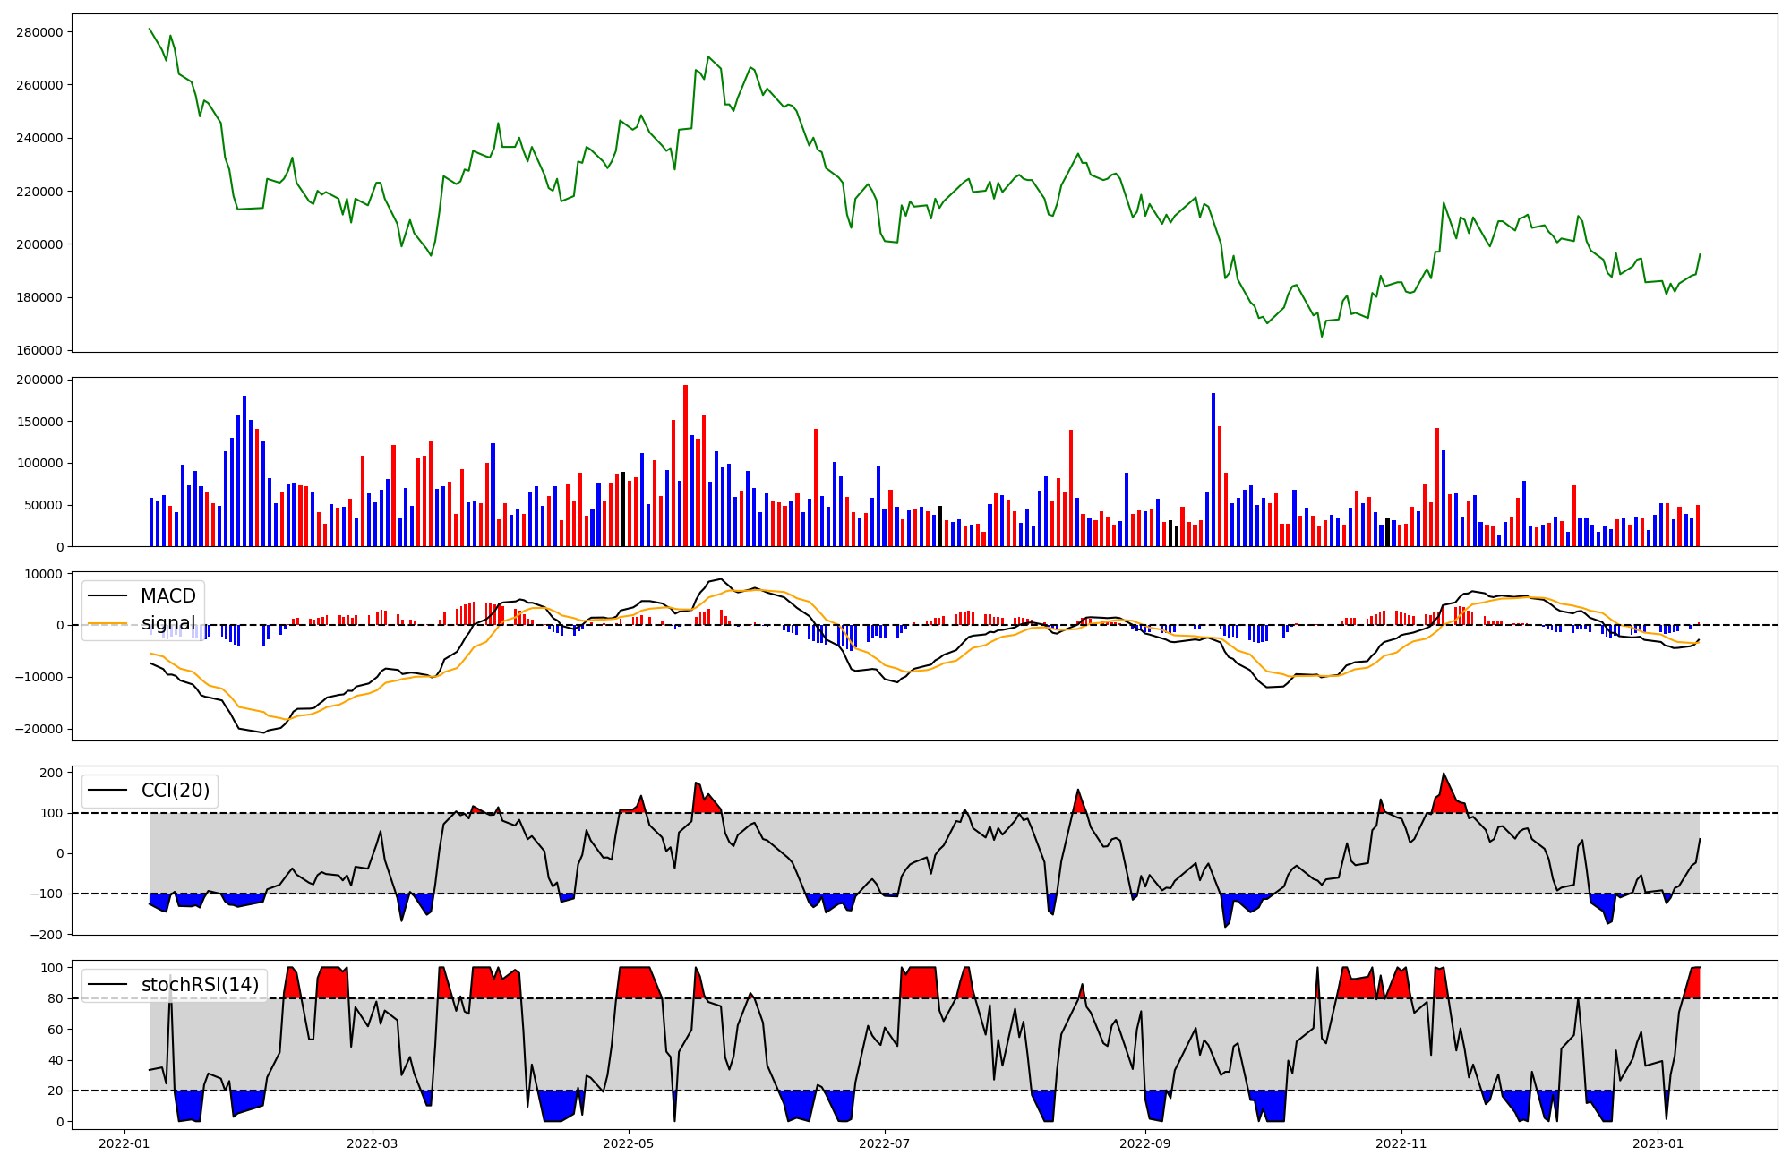Click the 2023-01 date tick label
Screen dimensions: 1791x1164
(x=1658, y=1143)
